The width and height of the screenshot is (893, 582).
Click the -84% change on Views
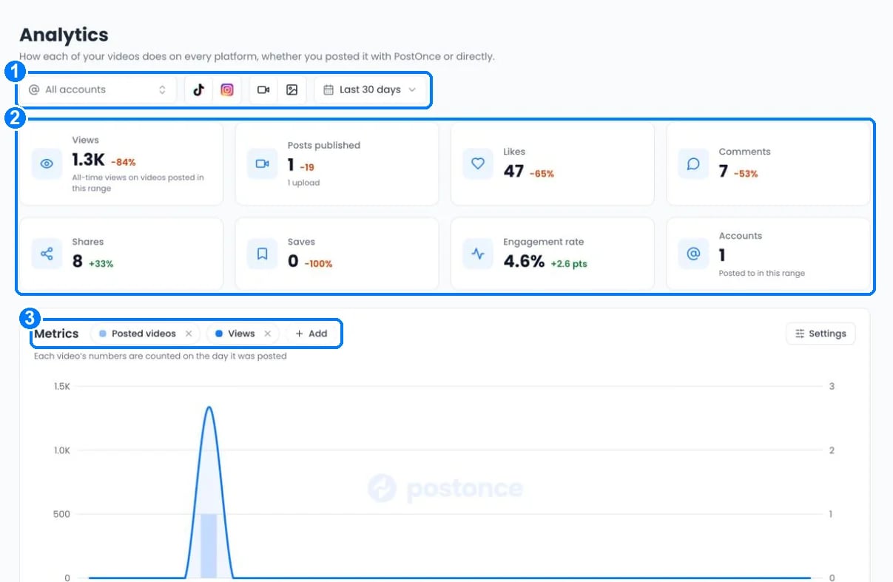(124, 162)
